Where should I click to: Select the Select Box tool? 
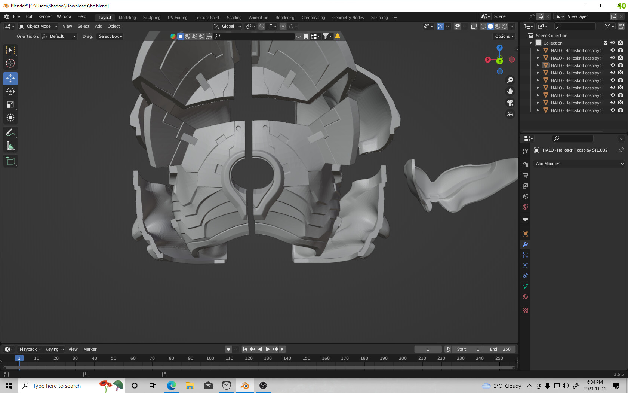[10, 50]
